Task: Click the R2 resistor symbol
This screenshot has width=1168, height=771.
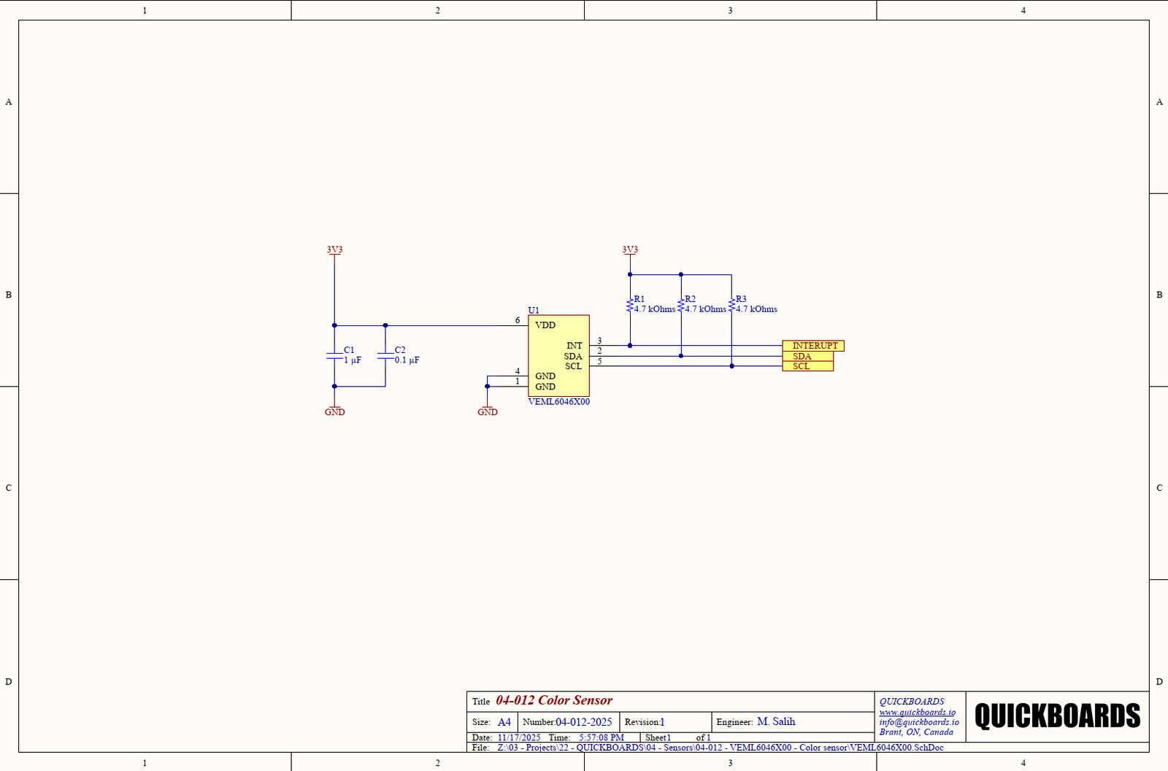Action: (x=680, y=305)
